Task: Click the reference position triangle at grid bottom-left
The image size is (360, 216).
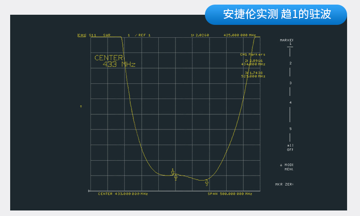Action: pos(89,191)
